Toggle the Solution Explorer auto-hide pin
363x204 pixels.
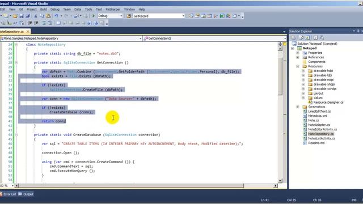pos(358,31)
